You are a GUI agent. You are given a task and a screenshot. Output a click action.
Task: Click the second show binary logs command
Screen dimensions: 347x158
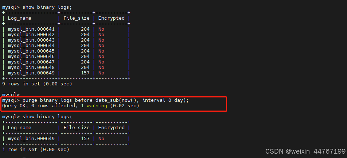pos(37,116)
